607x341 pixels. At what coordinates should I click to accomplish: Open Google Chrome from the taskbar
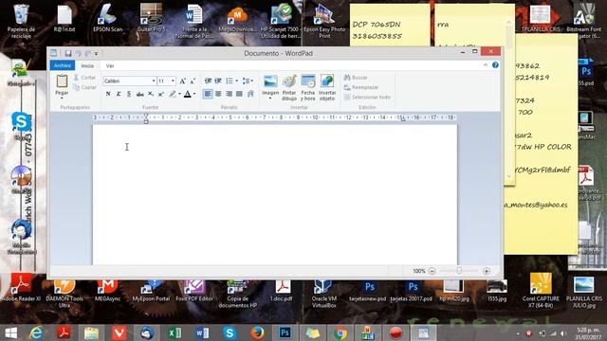340,332
